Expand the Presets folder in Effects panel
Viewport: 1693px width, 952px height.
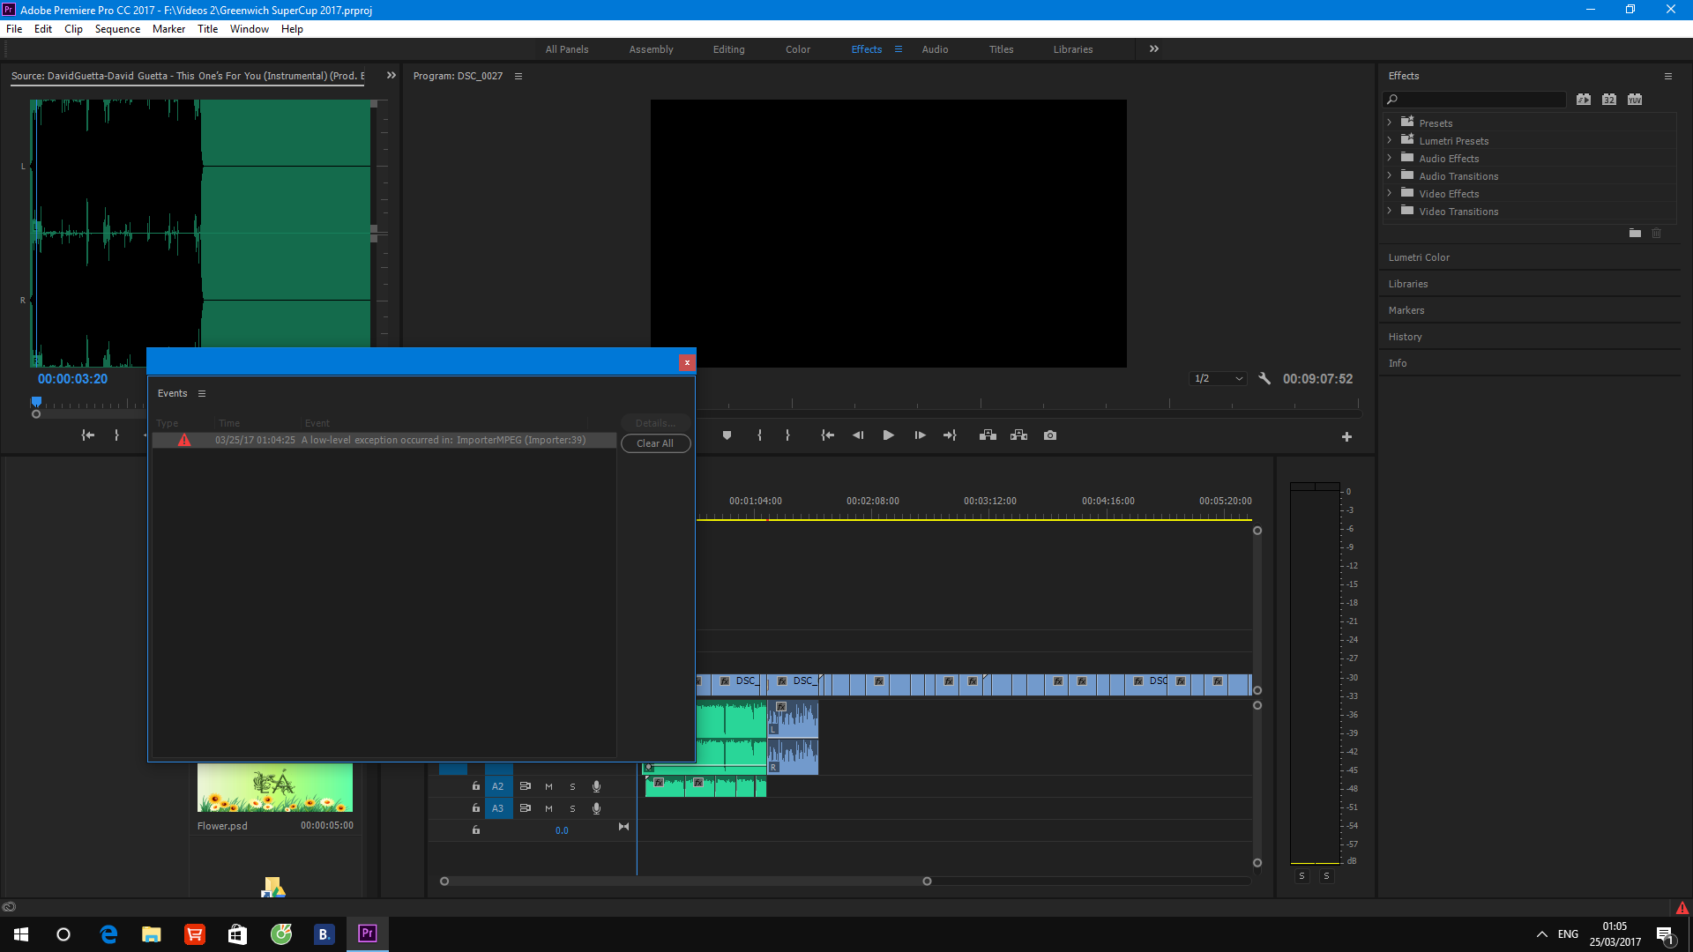[1391, 122]
